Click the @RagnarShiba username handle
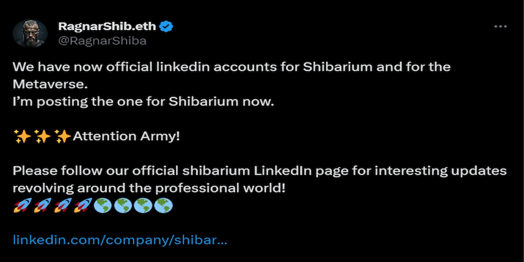The height and width of the screenshot is (262, 524). 102,41
